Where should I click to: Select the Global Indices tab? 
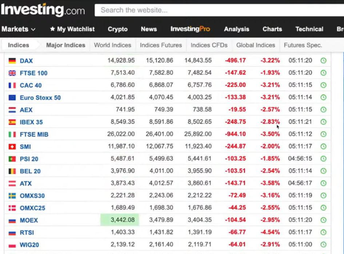(256, 45)
